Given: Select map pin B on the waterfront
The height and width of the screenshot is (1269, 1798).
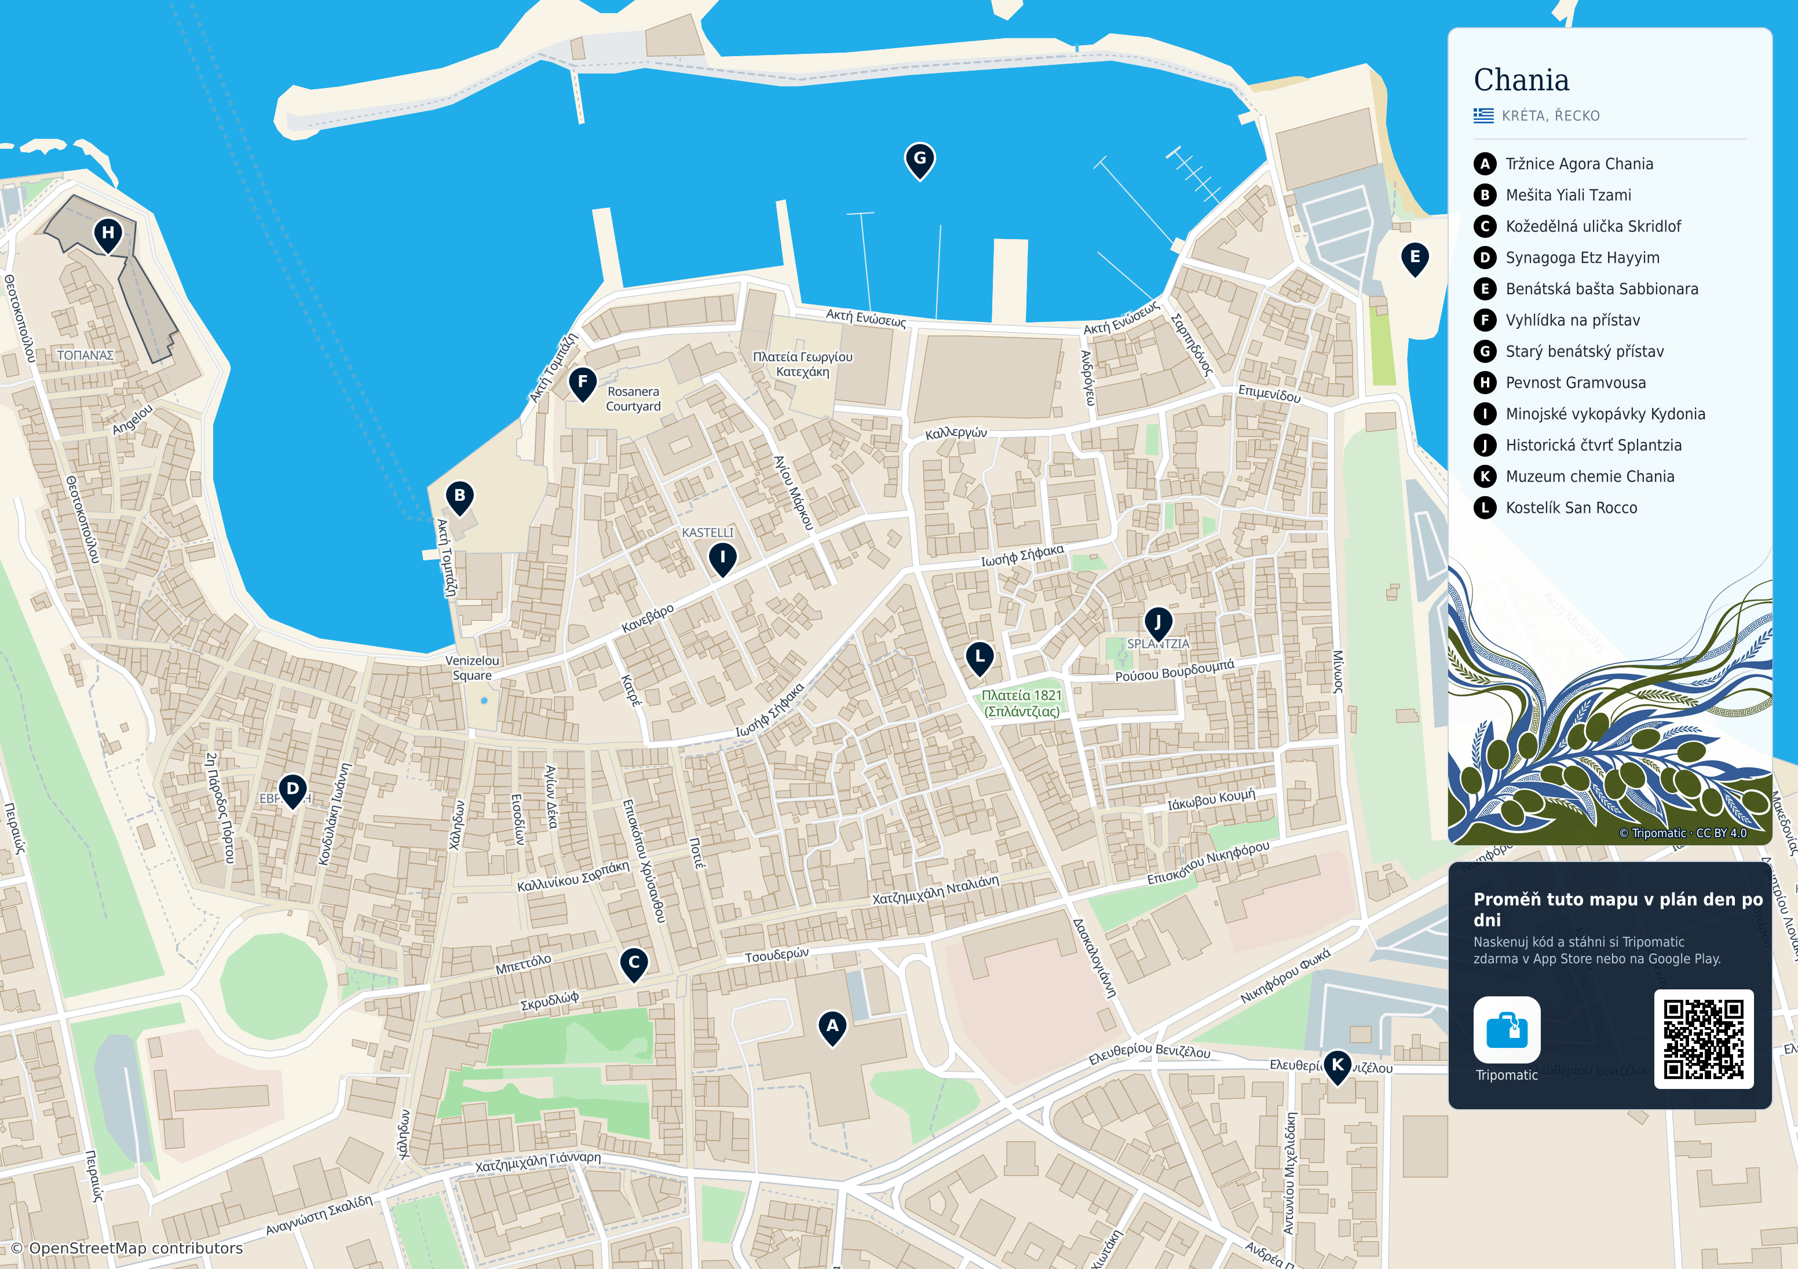Looking at the screenshot, I should pyautogui.click(x=460, y=498).
